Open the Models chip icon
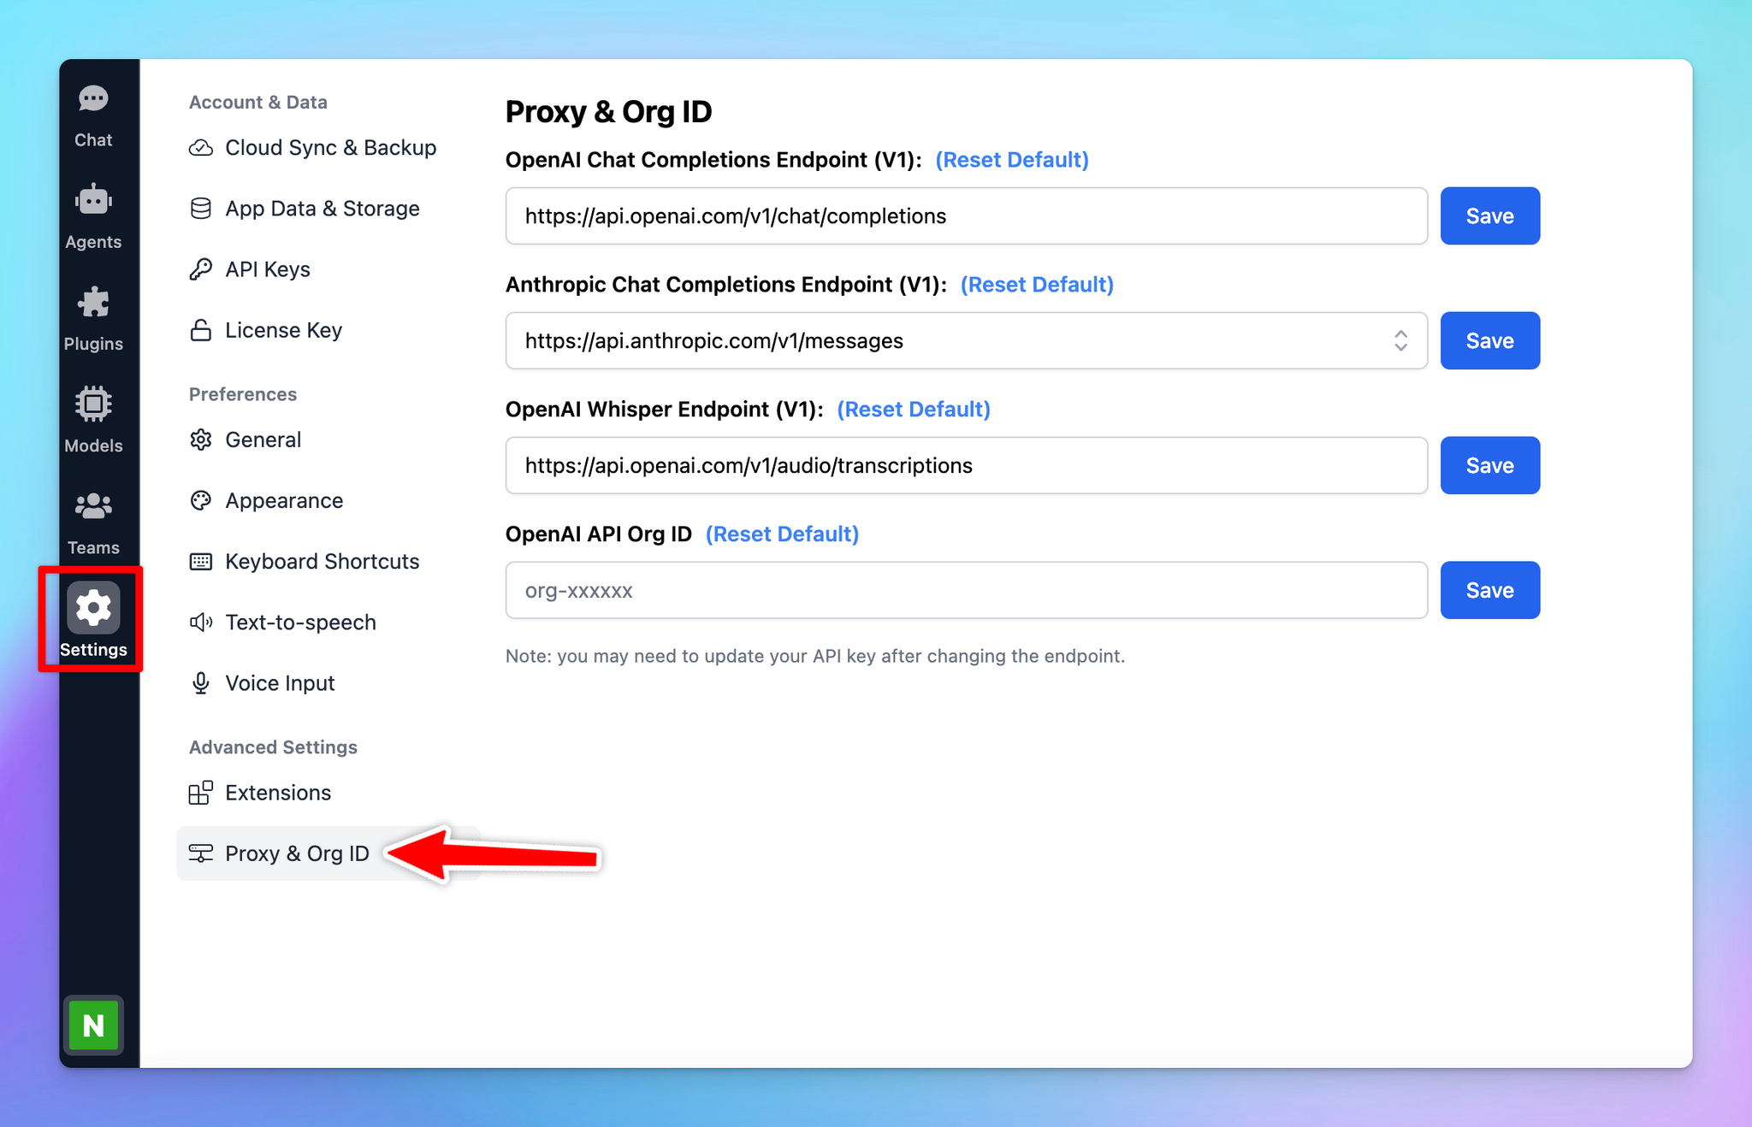1752x1127 pixels. pos(93,404)
